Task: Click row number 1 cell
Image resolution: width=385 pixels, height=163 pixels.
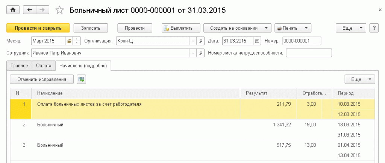Action: [21, 109]
